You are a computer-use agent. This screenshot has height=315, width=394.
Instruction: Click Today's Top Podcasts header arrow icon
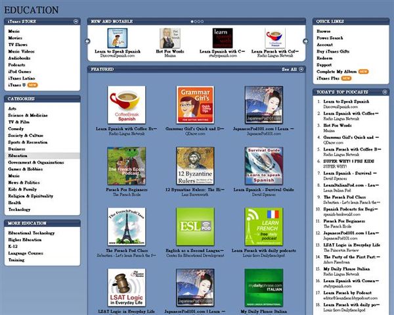pos(384,92)
